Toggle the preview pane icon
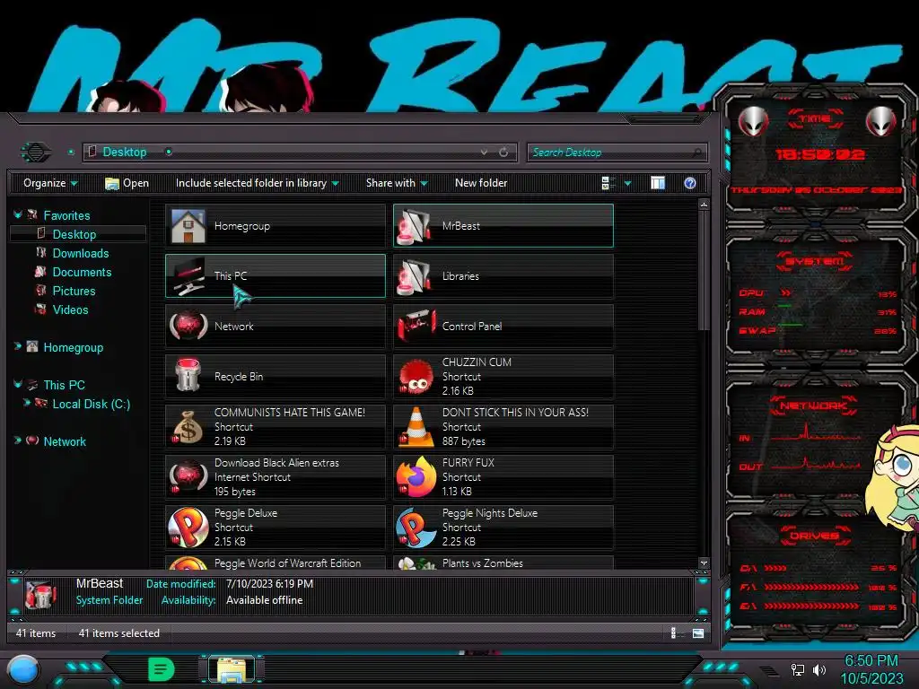Screen dimensions: 919x689 coord(658,183)
